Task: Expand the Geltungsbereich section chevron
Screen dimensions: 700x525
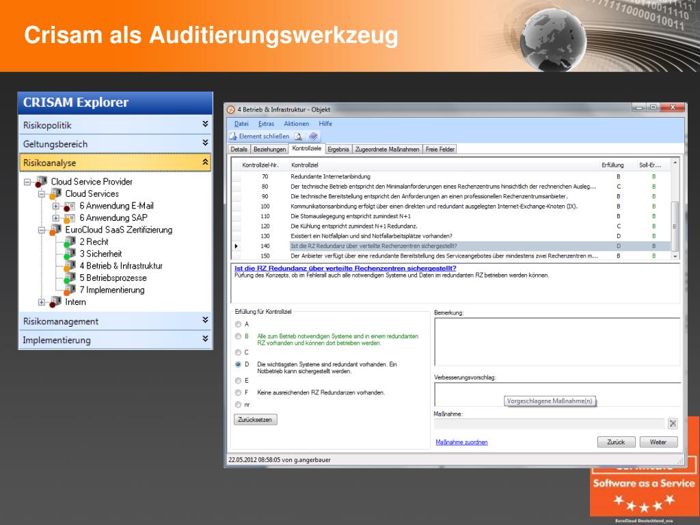Action: pos(205,143)
